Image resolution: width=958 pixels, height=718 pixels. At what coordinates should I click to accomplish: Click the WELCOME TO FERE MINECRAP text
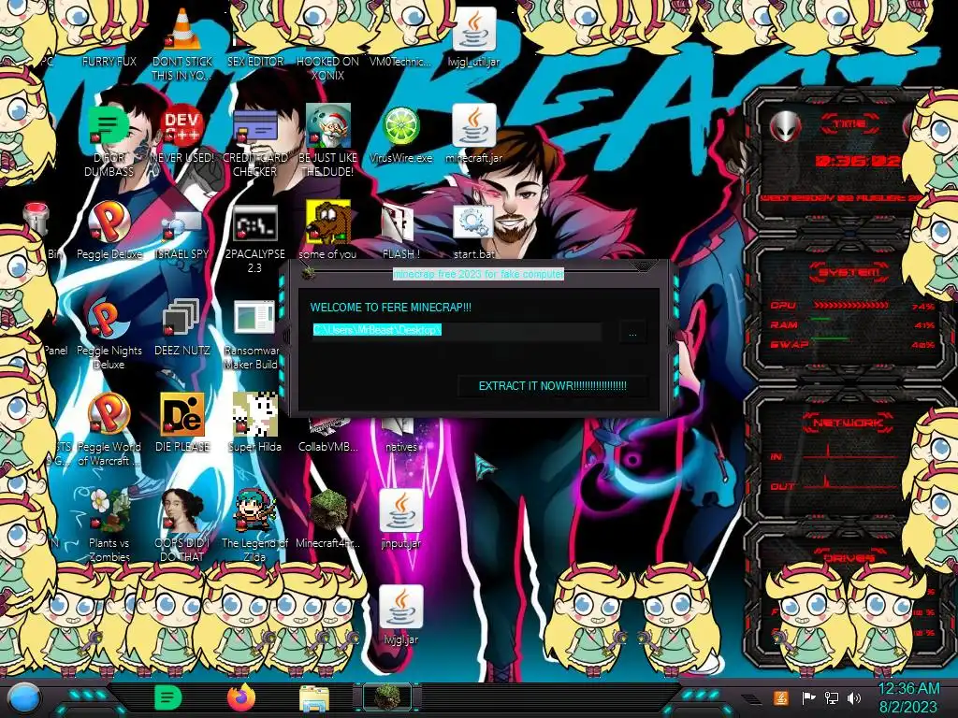click(390, 307)
